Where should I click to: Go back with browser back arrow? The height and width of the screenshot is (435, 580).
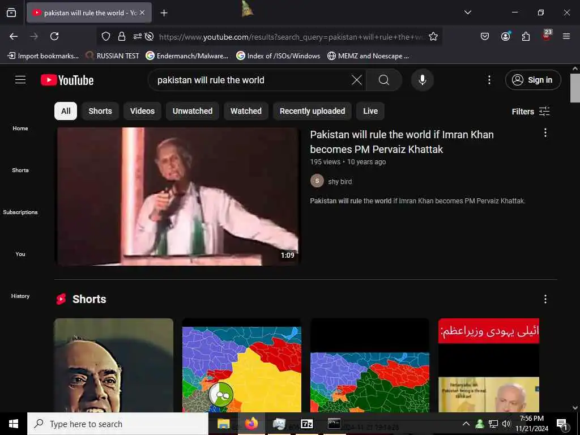click(14, 36)
